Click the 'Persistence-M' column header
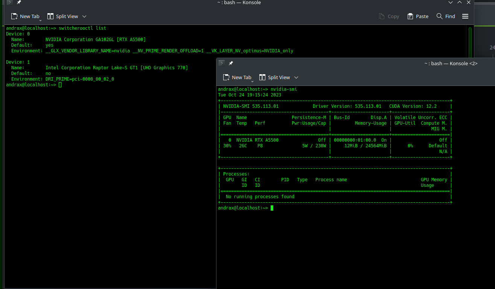 point(309,118)
